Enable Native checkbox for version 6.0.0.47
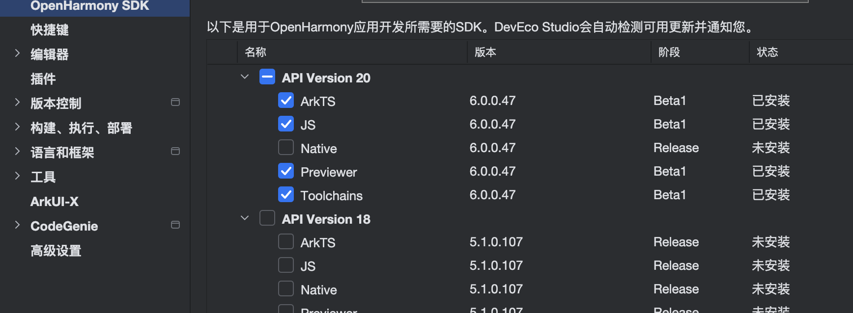Image resolution: width=853 pixels, height=313 pixels. coord(286,148)
